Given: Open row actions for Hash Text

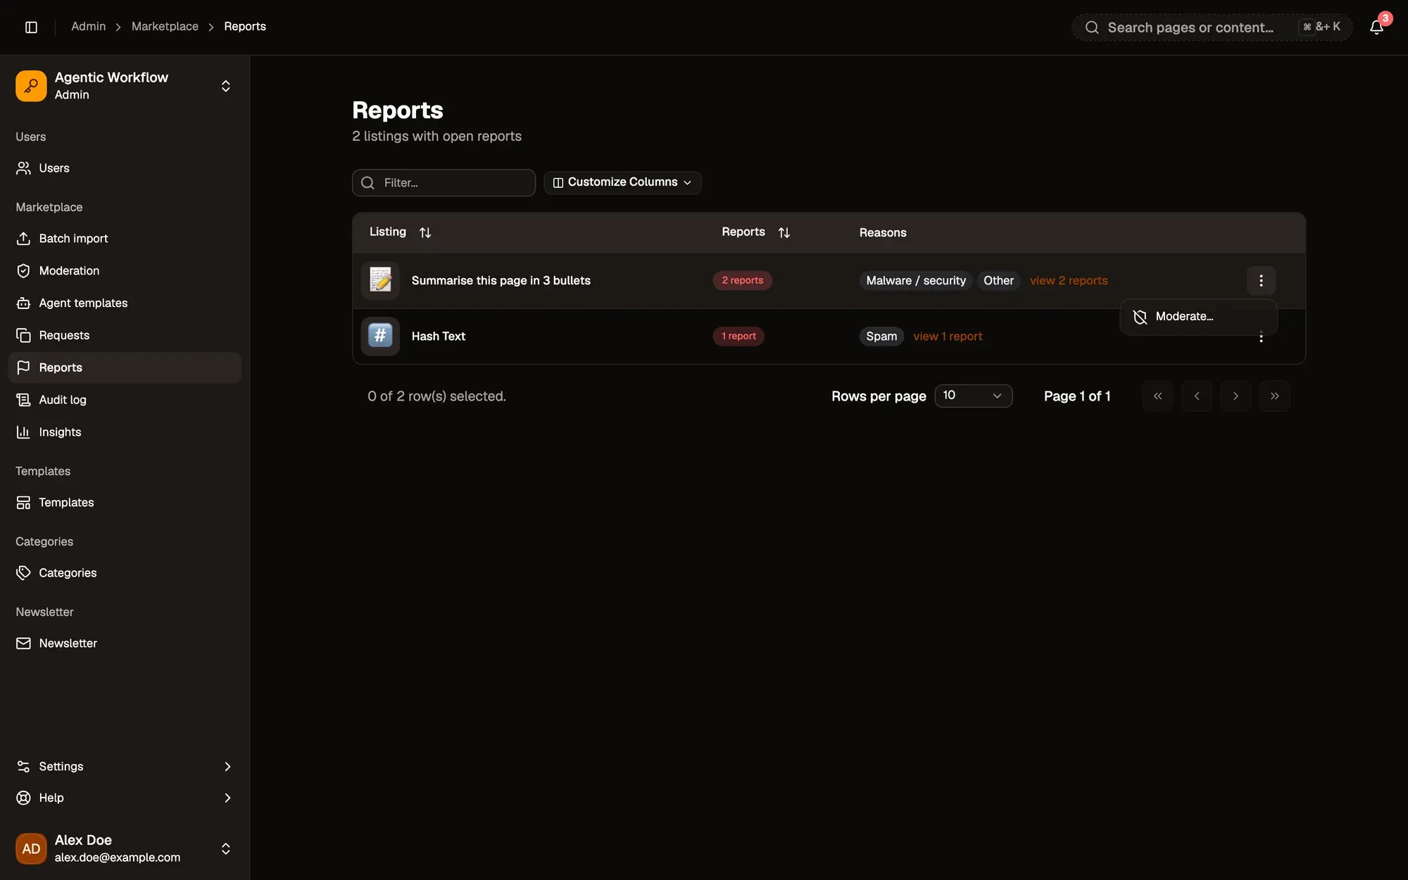Looking at the screenshot, I should (1261, 337).
